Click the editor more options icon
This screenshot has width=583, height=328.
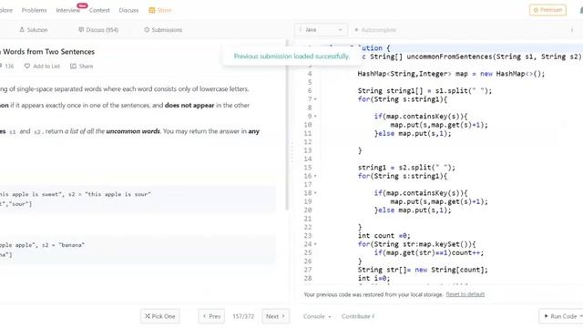click(x=572, y=30)
